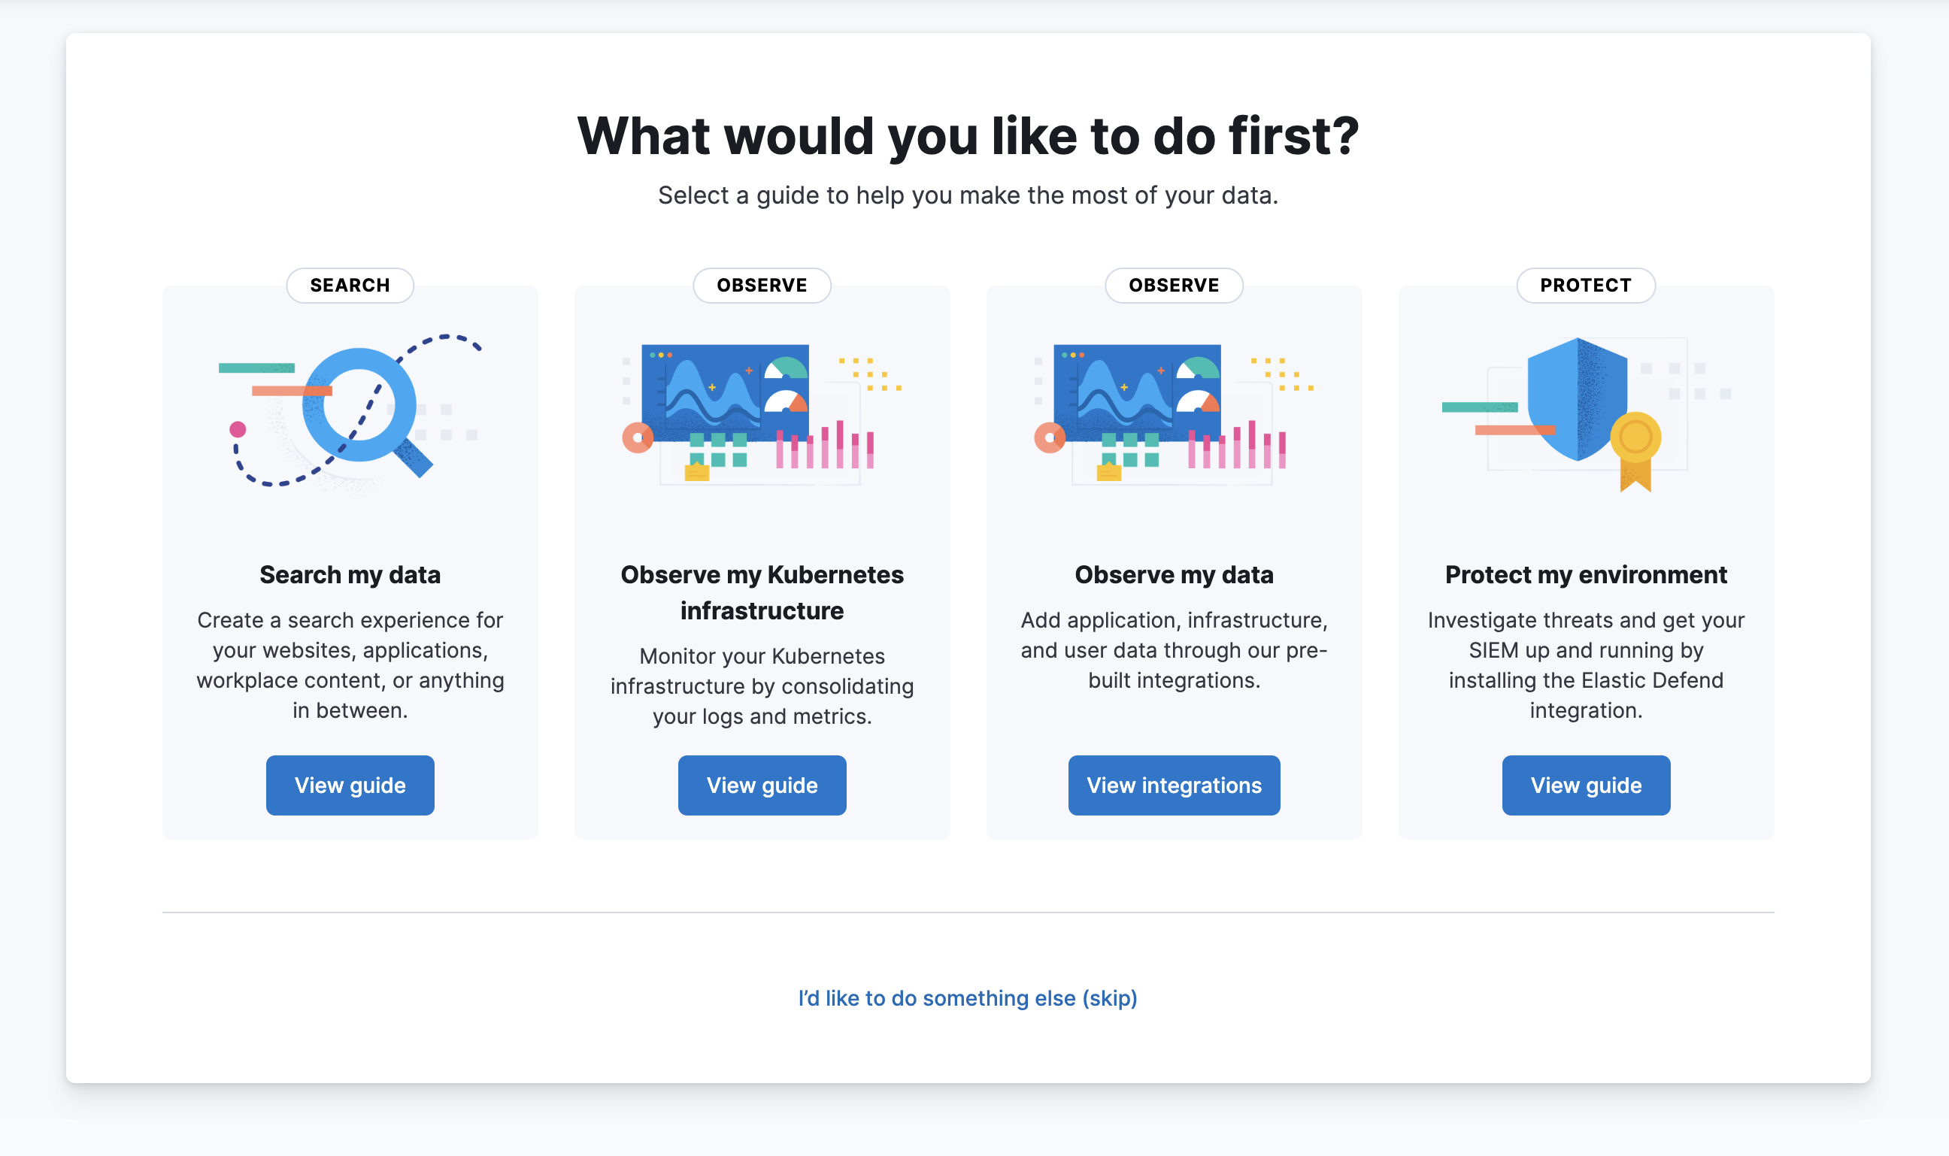Open the Protect my environment guide
This screenshot has height=1156, width=1949.
pyautogui.click(x=1586, y=785)
